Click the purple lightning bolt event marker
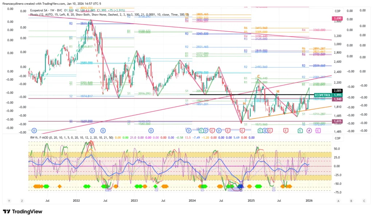 (x=310, y=130)
